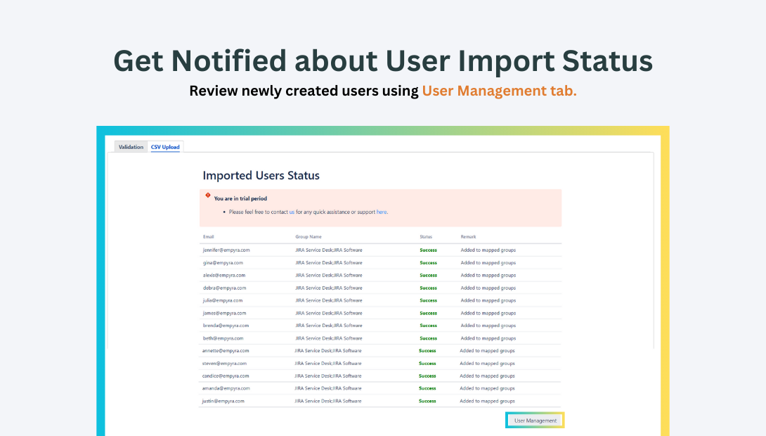
Task: Select brenda@empyra.com email cell
Action: pos(226,326)
